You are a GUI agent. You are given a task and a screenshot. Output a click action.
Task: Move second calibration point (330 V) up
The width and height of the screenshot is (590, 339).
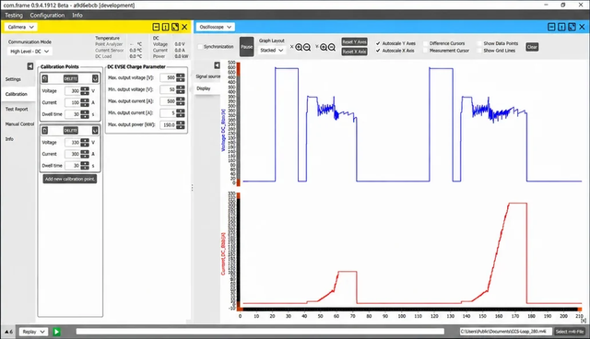click(x=45, y=131)
